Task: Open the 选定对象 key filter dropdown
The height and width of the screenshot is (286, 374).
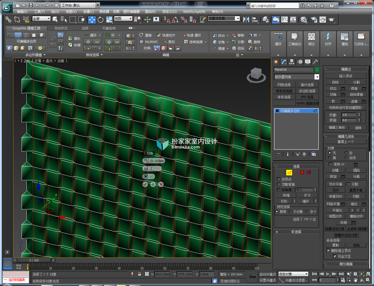Action: tap(293, 274)
